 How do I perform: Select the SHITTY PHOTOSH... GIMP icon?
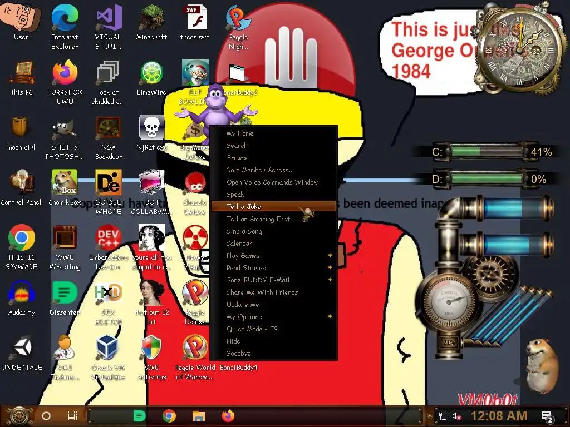click(x=65, y=137)
